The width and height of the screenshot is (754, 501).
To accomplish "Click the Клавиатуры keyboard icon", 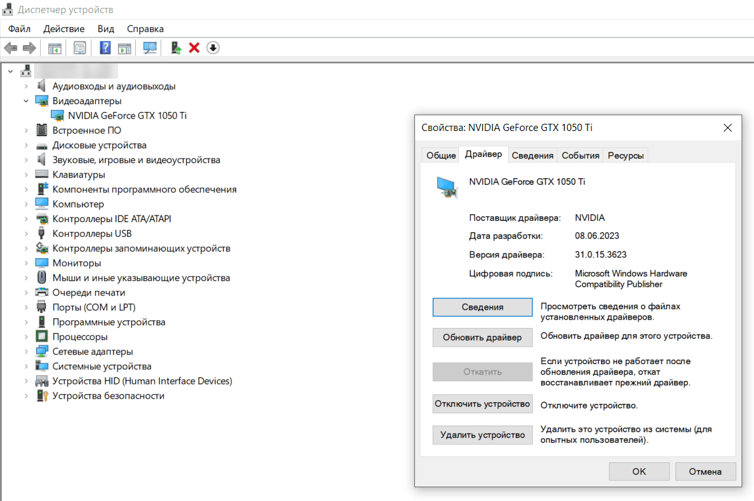I will point(42,174).
